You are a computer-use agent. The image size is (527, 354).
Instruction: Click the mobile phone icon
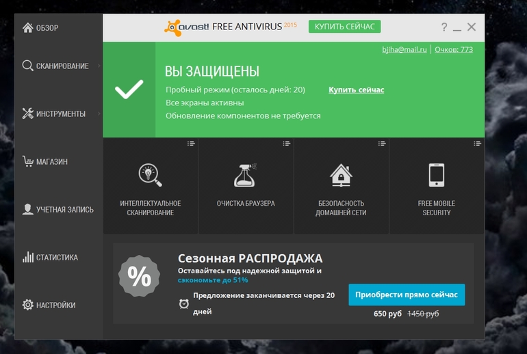[436, 175]
